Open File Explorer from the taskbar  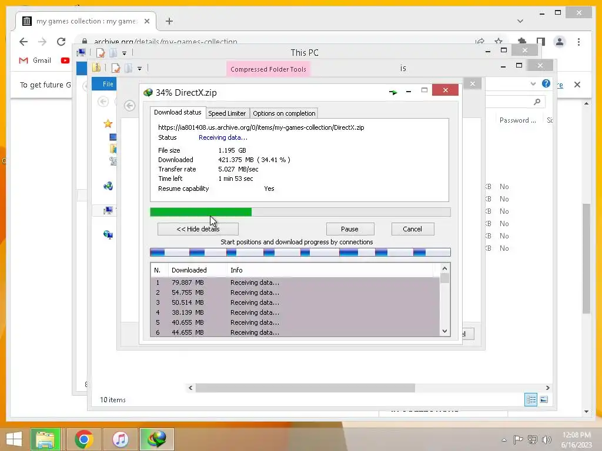45,439
